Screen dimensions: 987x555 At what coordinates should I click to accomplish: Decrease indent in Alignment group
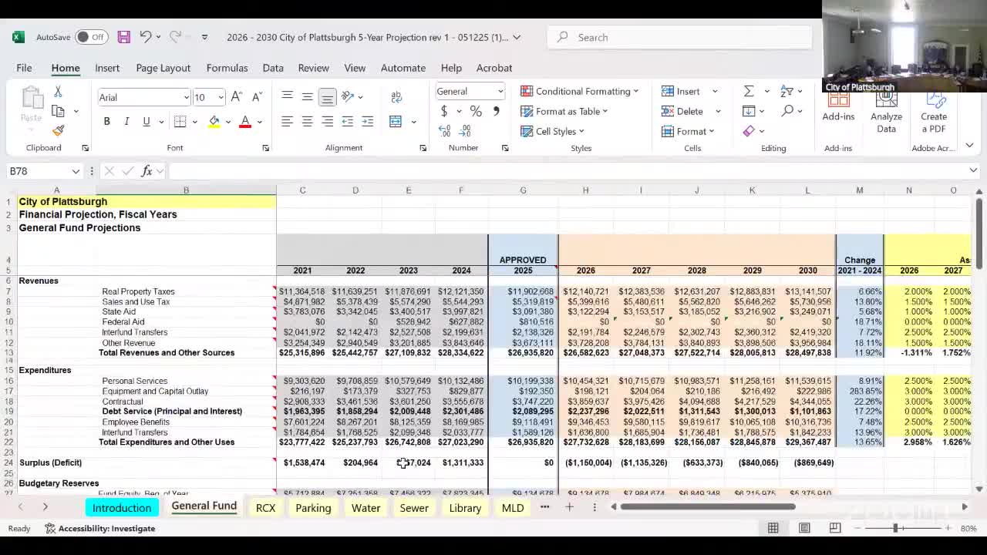tap(348, 121)
